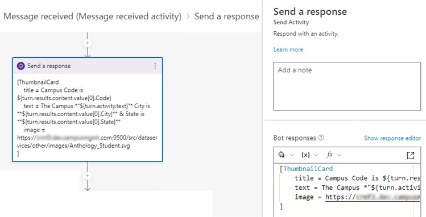This screenshot has height=217, width=426.
Task: Click the fx insert expression icon
Action: click(329, 155)
